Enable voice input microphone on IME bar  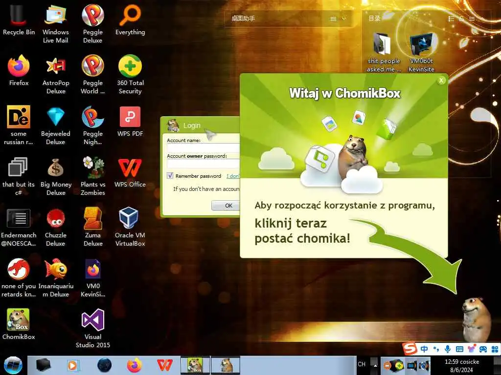click(x=448, y=349)
